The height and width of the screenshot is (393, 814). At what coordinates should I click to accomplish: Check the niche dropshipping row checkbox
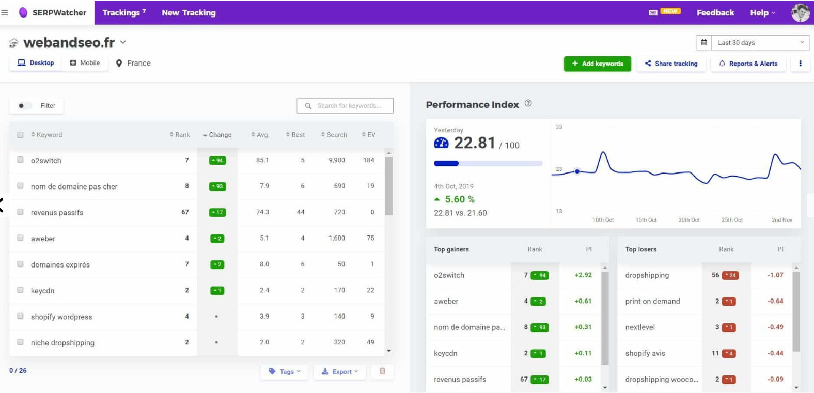(20, 342)
